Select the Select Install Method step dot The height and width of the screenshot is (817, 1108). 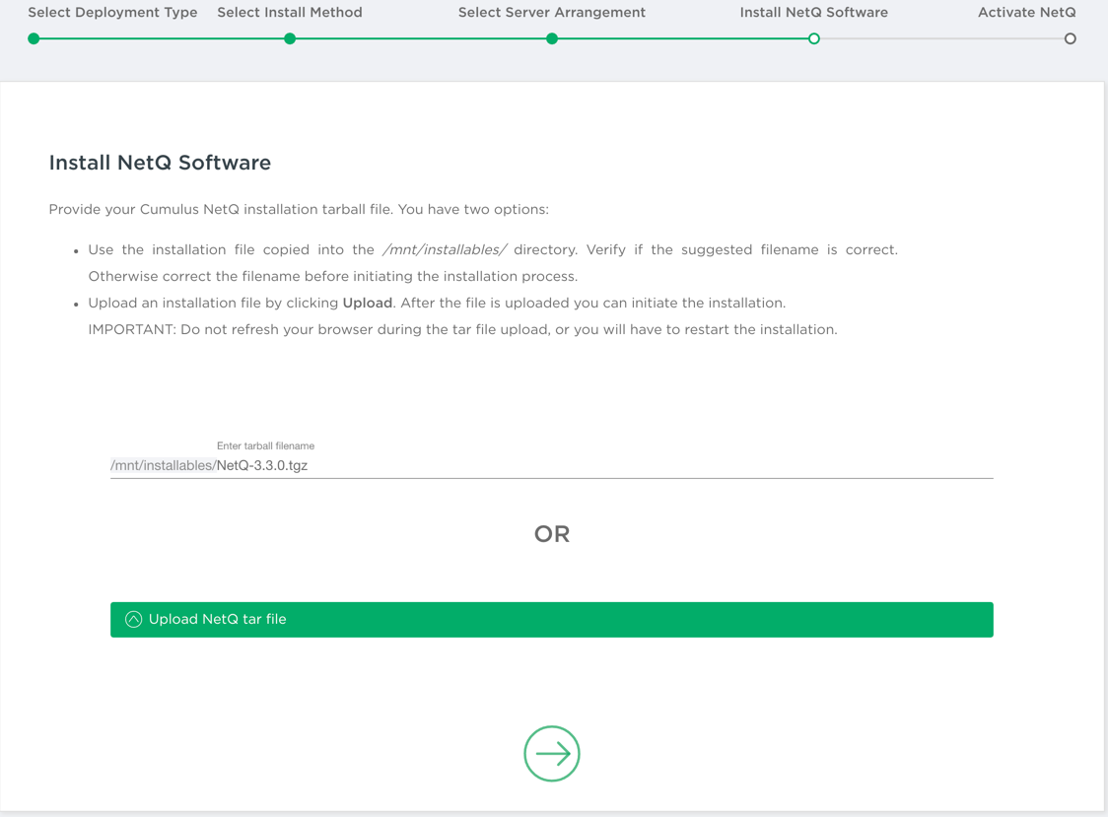coord(290,38)
